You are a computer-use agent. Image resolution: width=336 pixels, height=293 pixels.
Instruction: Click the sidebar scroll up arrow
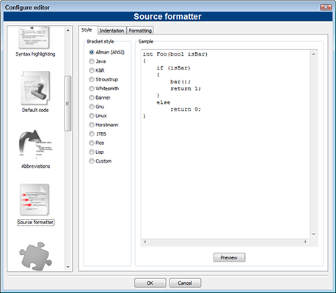click(x=68, y=30)
